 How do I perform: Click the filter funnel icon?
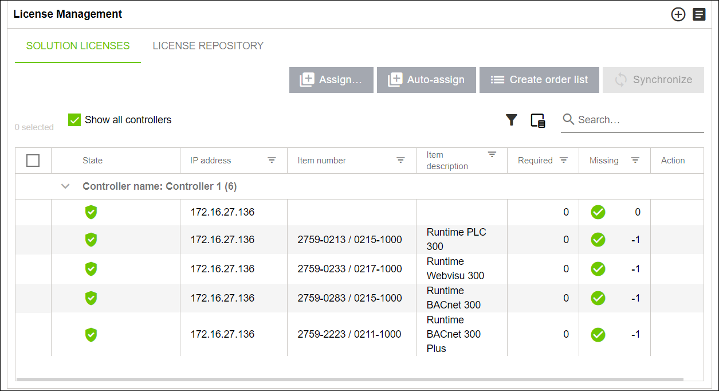point(511,120)
